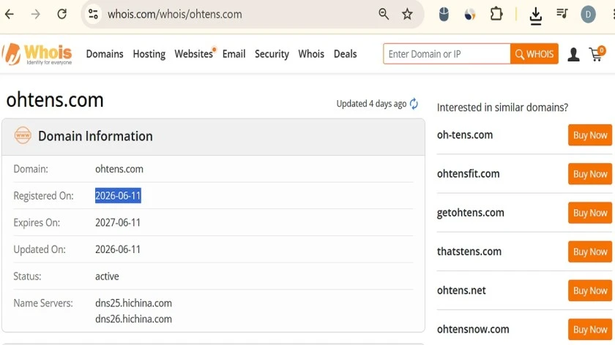Buy Now for ohtensfit.com

coord(590,174)
